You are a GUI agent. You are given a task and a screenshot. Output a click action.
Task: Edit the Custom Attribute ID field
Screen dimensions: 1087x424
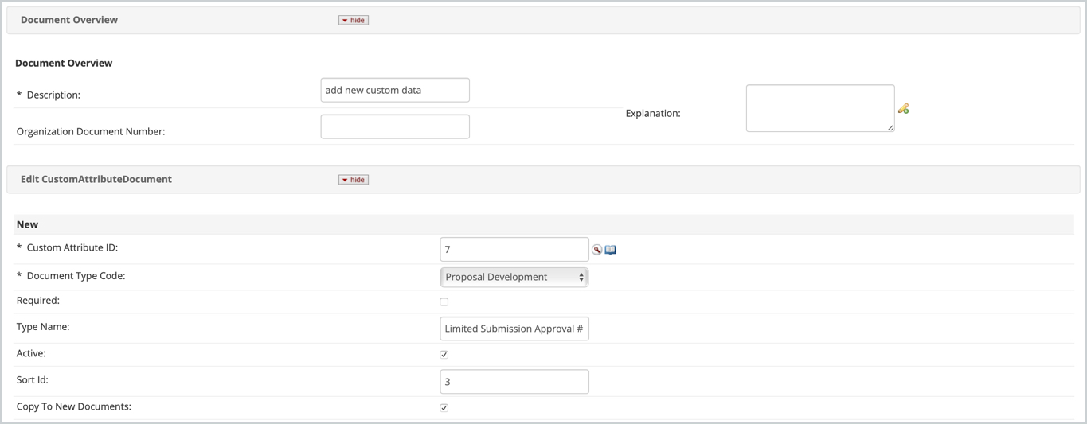click(x=514, y=249)
